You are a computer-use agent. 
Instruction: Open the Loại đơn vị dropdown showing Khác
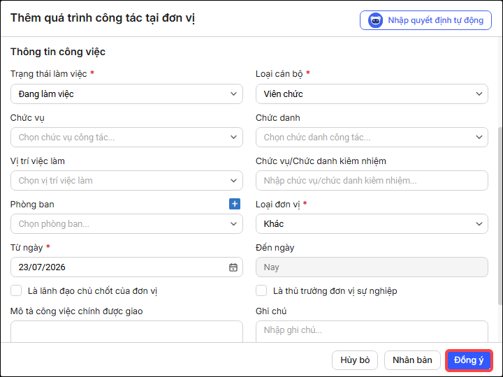(372, 224)
